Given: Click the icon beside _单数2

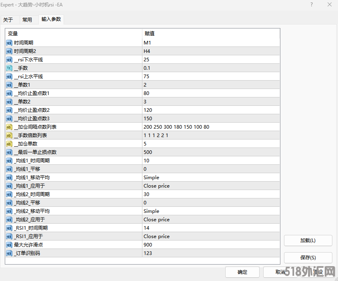Looking at the screenshot, I should coord(9,102).
